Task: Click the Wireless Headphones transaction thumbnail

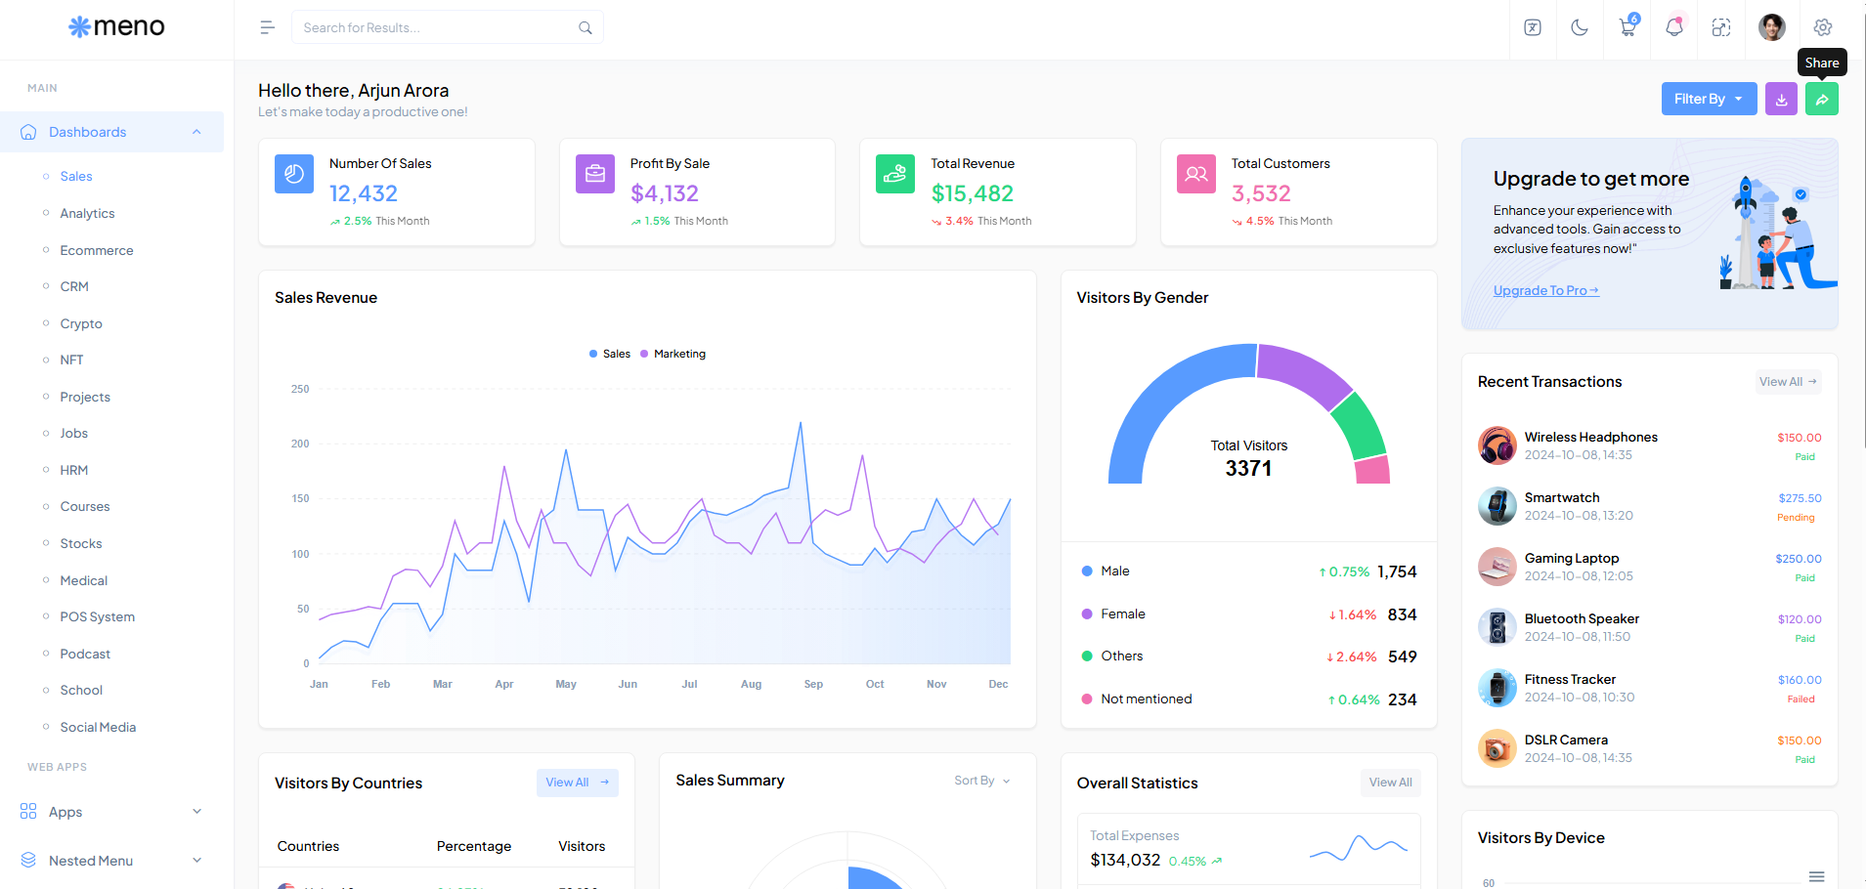Action: coord(1497,445)
